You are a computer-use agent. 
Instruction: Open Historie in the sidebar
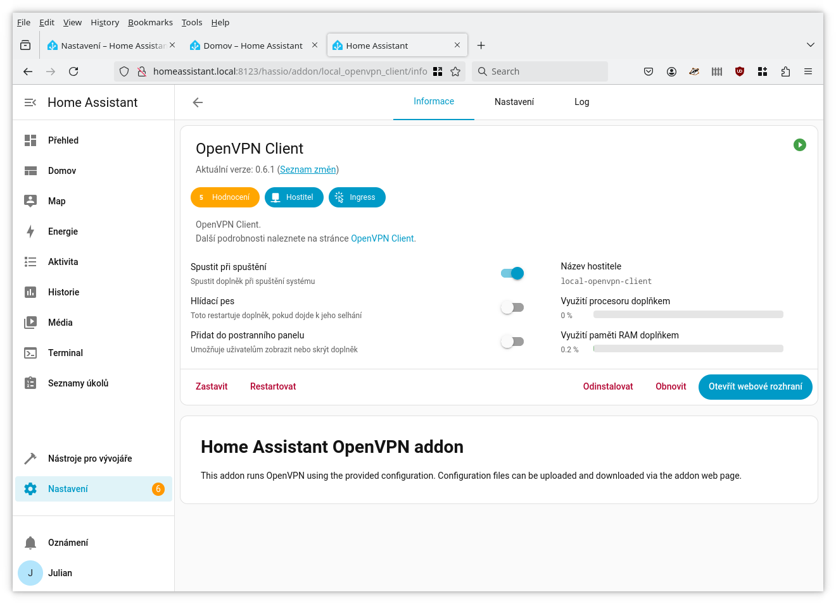(94, 292)
